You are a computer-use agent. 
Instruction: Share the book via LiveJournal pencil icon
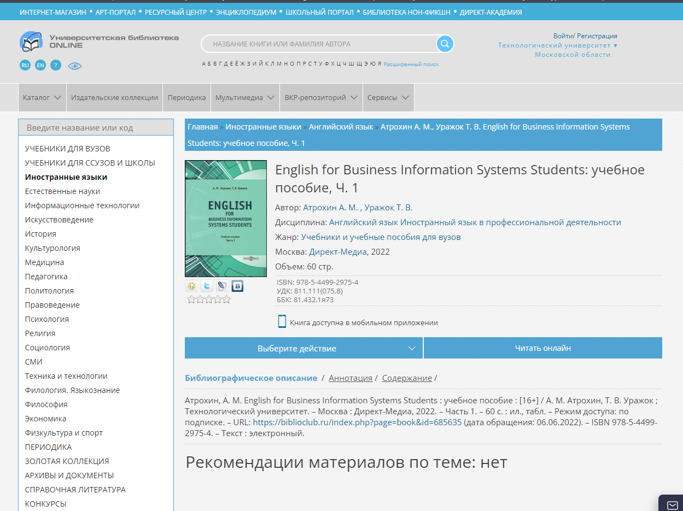click(222, 286)
